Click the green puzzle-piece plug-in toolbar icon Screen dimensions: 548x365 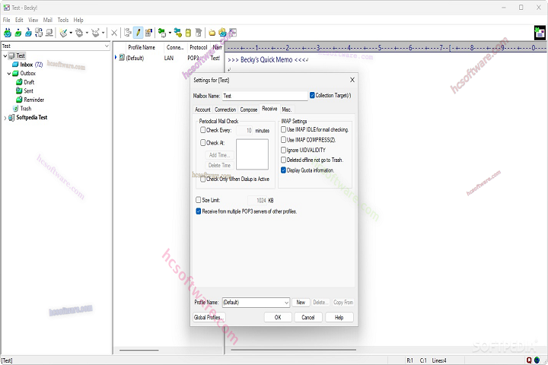coord(162,33)
